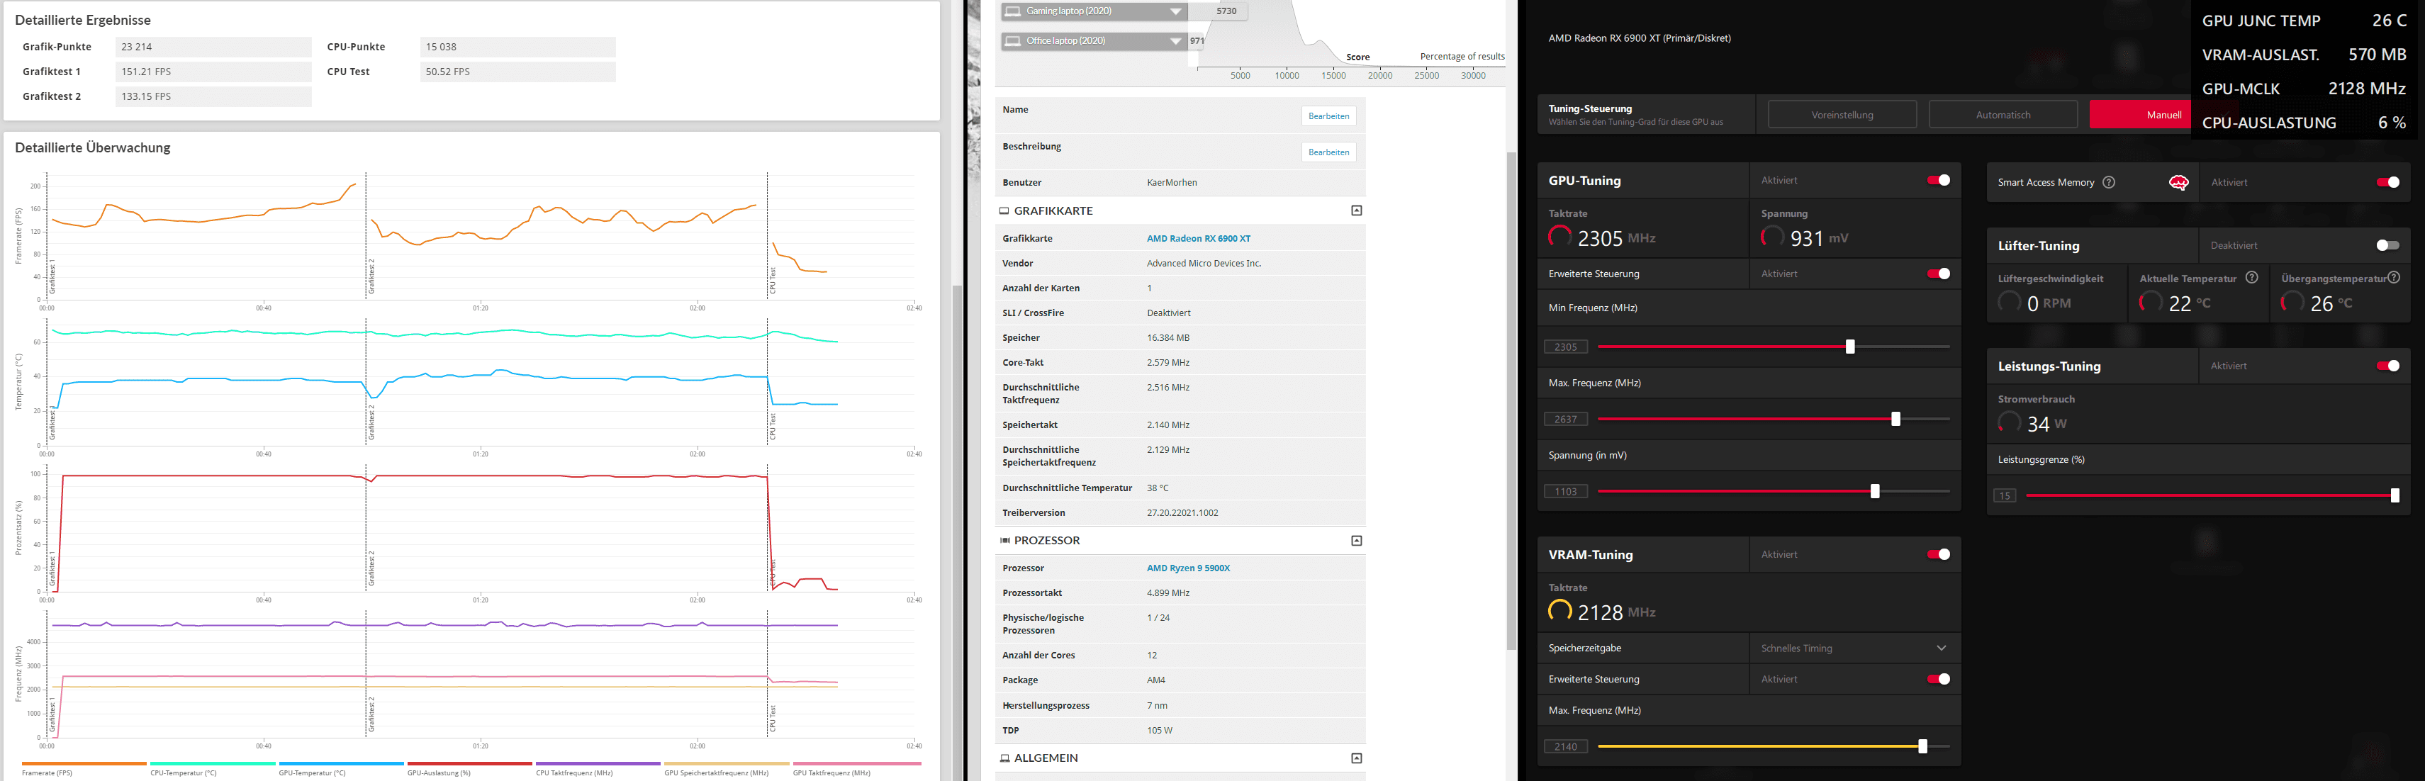Open the AMD Radeon RX 6900 XT link
Viewport: 2425px width, 781px height.
[x=1199, y=238]
